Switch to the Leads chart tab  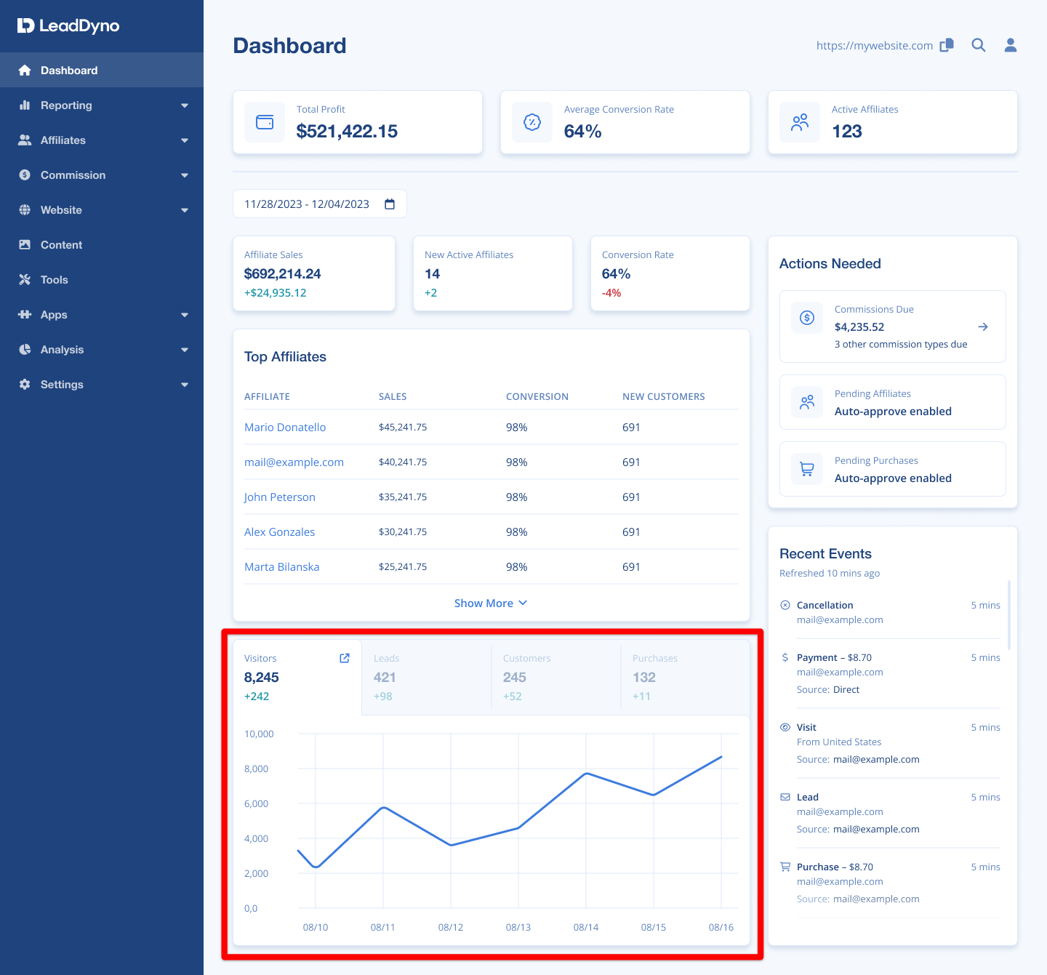click(427, 677)
